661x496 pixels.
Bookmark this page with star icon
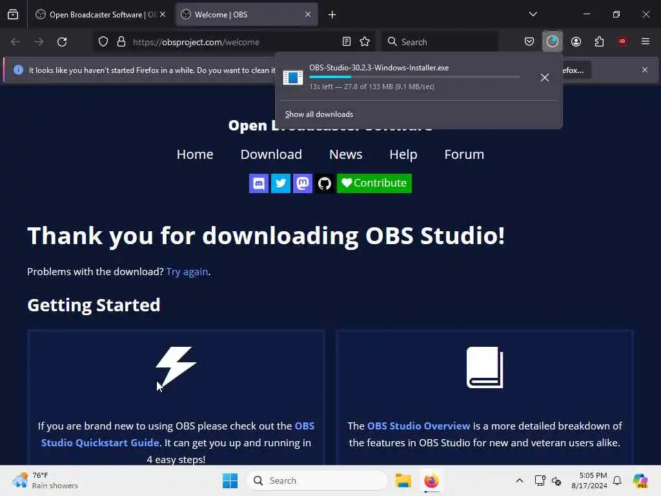(365, 42)
